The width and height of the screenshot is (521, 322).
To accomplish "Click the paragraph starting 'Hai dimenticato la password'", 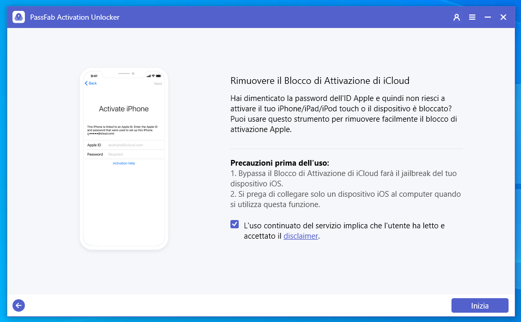I will (344, 114).
